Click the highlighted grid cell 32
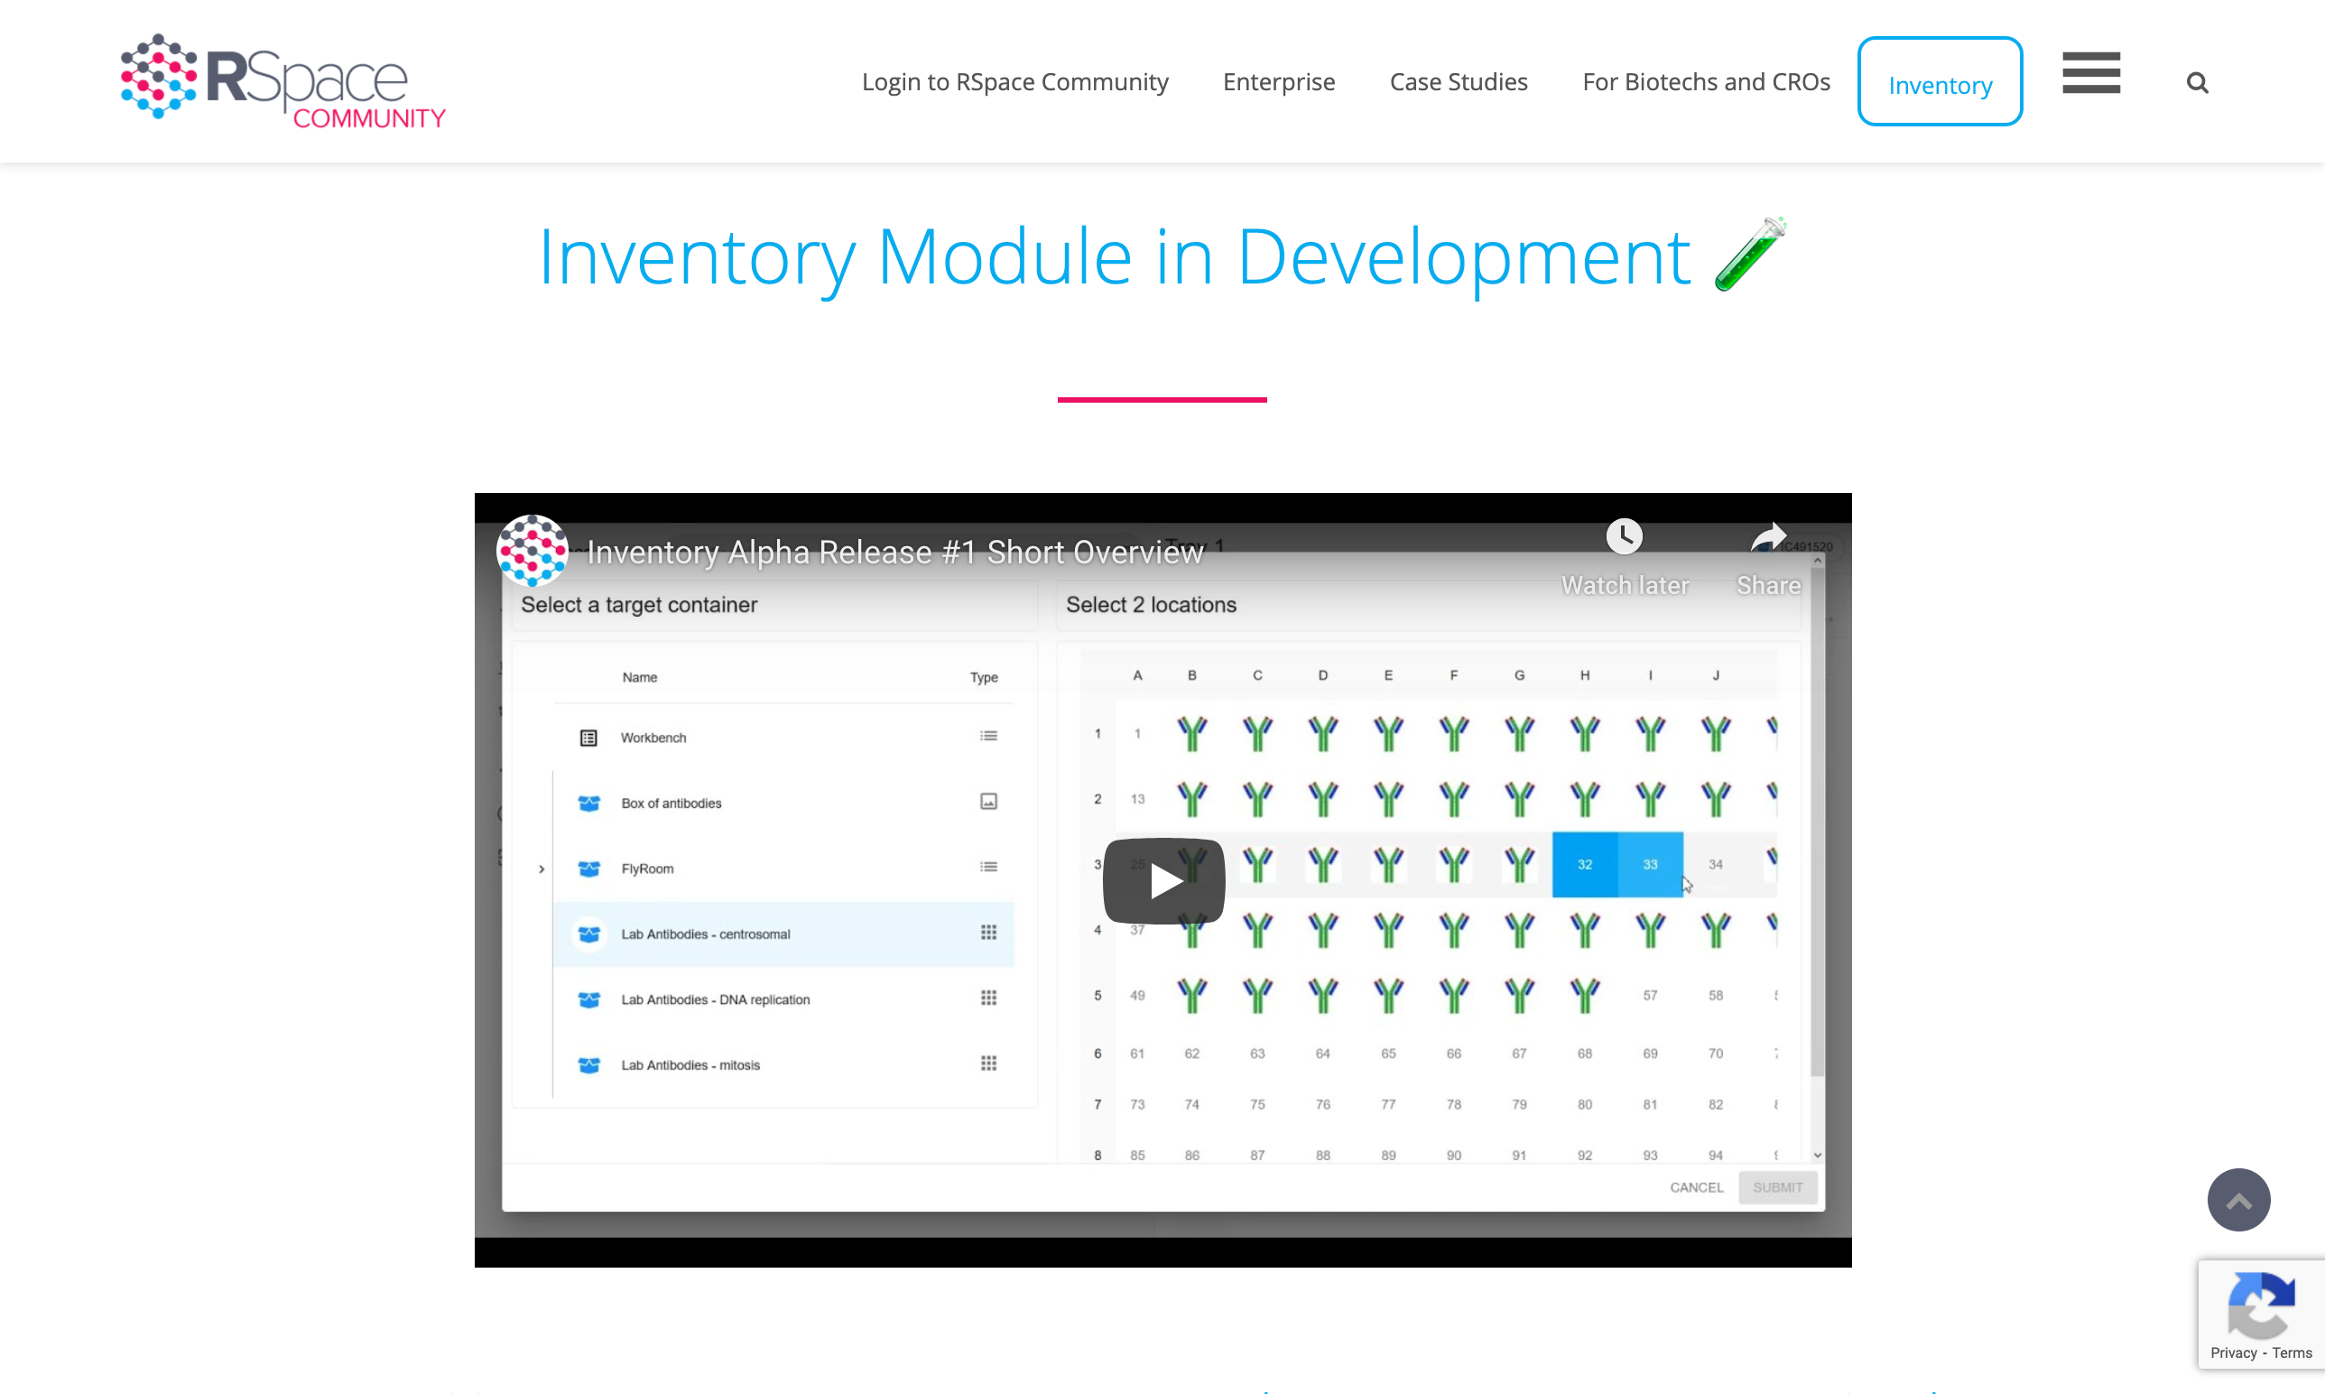This screenshot has height=1394, width=2325. pos(1583,864)
